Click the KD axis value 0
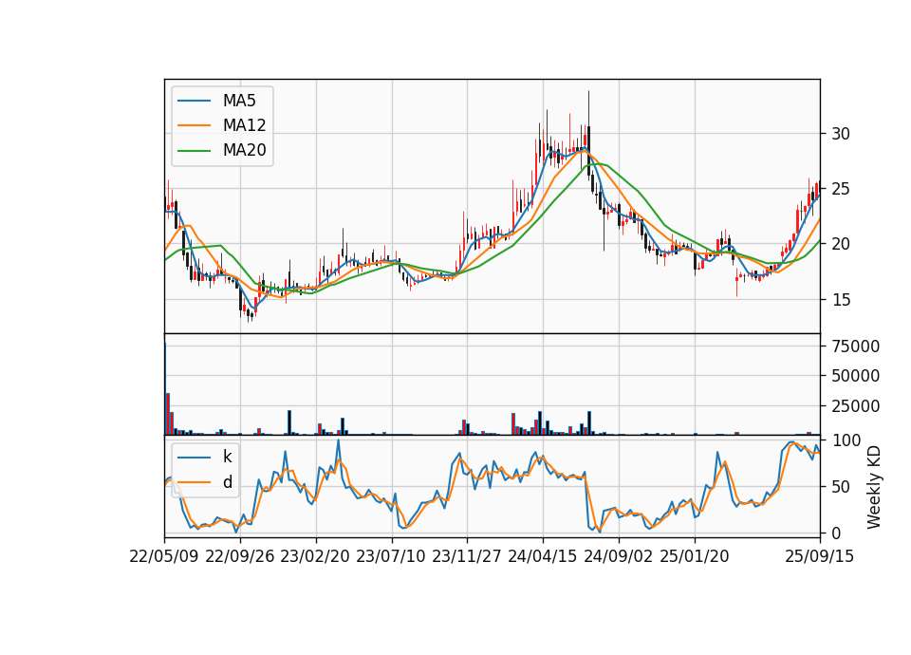The height and width of the screenshot is (655, 911). (x=837, y=533)
